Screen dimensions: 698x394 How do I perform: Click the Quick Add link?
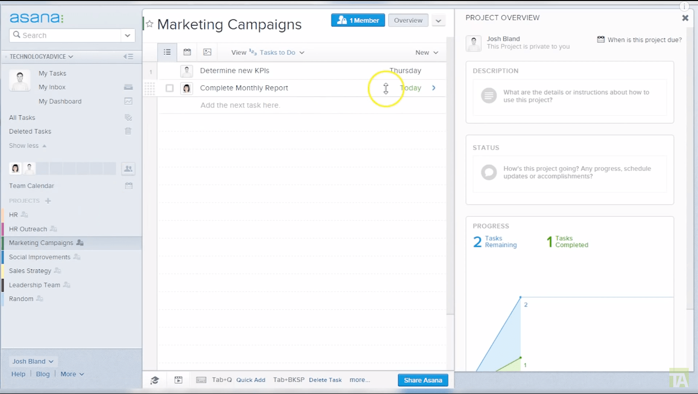click(251, 380)
